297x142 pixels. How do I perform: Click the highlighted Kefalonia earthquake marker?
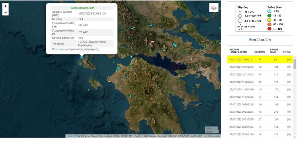click(x=82, y=57)
